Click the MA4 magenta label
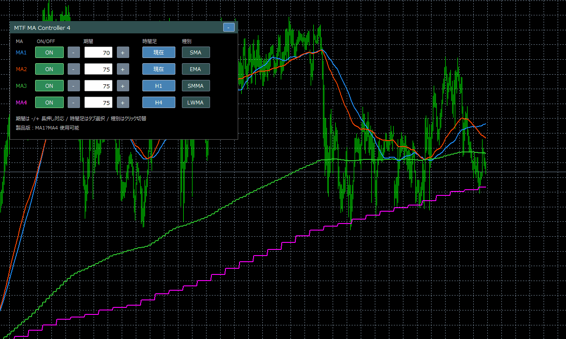The image size is (566, 339). pyautogui.click(x=21, y=102)
